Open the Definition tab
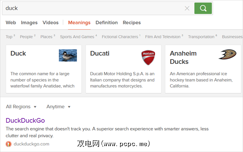Screen dimensions: 243x152 pos(107,22)
